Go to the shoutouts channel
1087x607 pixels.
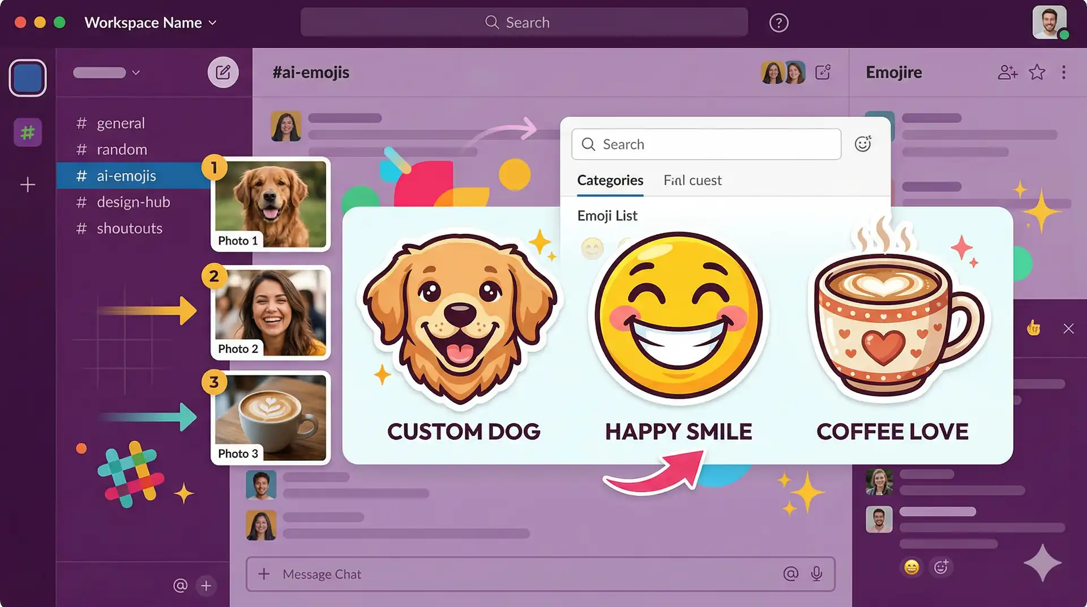[x=129, y=228]
